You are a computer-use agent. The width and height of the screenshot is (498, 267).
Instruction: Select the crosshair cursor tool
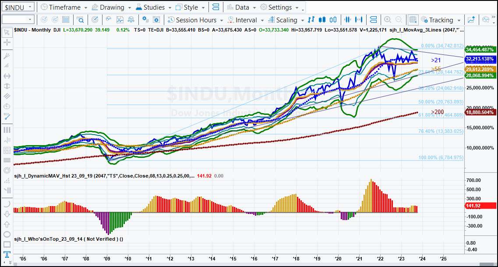tap(7, 43)
